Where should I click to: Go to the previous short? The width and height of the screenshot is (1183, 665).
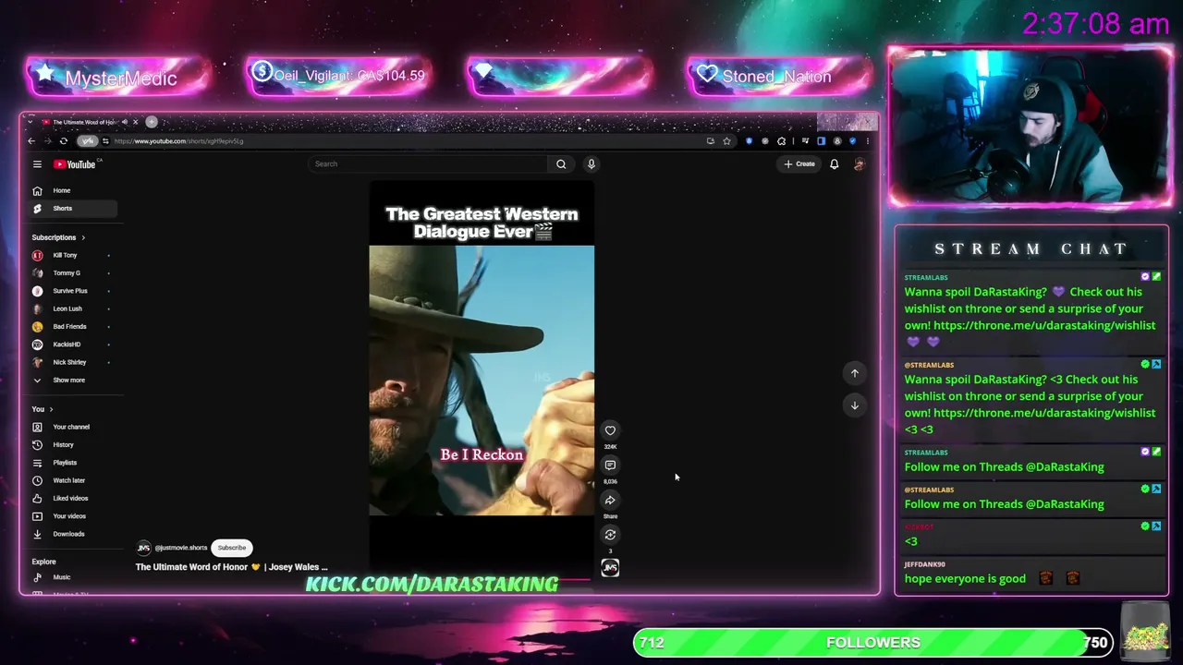pyautogui.click(x=855, y=373)
